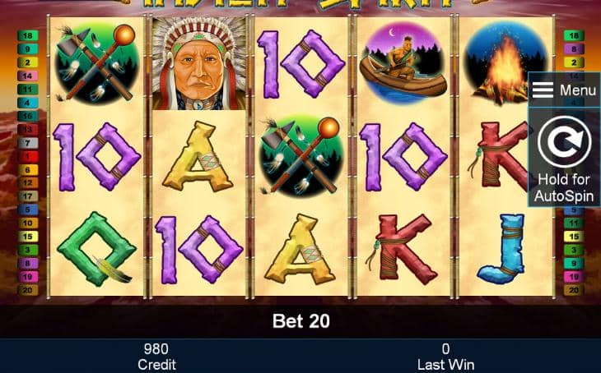Select payline 16 marker
This screenshot has width=601, height=373.
point(28,116)
